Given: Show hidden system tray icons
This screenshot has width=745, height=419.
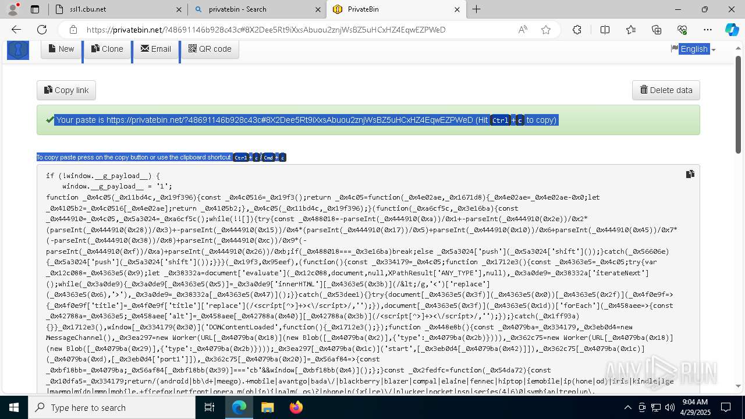Looking at the screenshot, I should click(x=627, y=407).
